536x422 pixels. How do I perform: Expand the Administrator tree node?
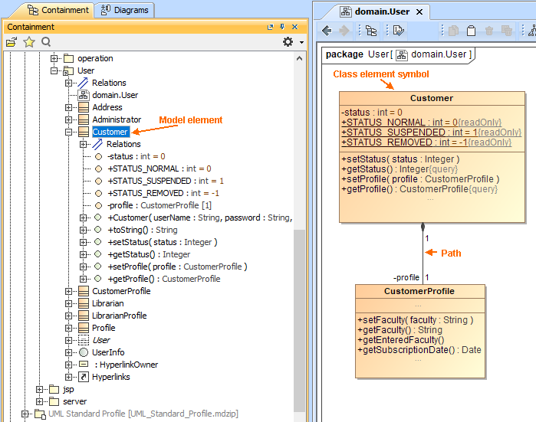[70, 119]
